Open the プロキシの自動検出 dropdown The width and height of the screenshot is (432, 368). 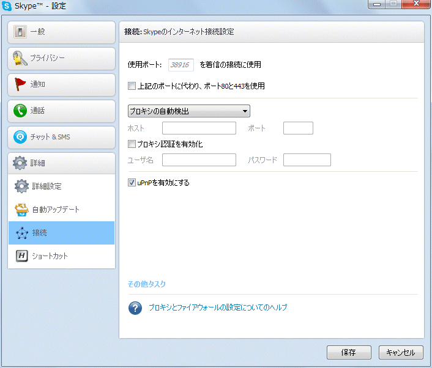[x=189, y=111]
